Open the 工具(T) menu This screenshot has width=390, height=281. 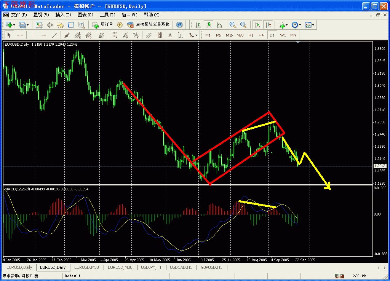point(107,15)
